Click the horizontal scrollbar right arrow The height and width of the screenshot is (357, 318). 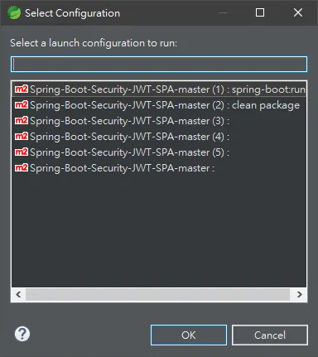[x=300, y=294]
